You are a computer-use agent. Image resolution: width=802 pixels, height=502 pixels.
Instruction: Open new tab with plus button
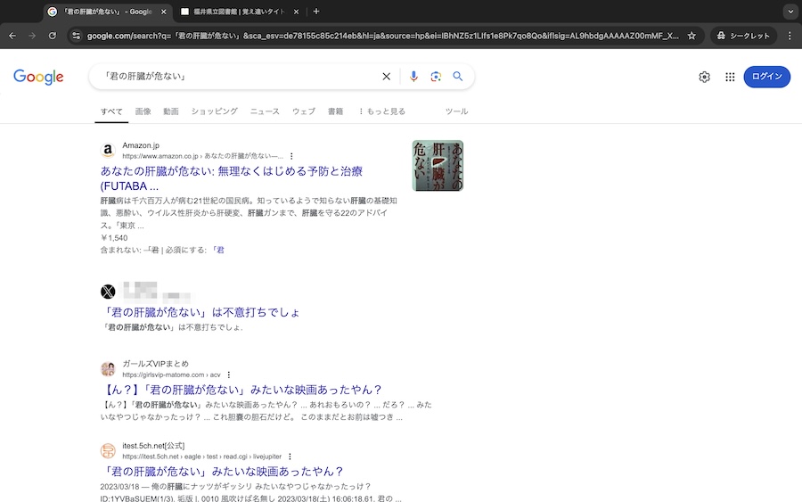(x=316, y=12)
